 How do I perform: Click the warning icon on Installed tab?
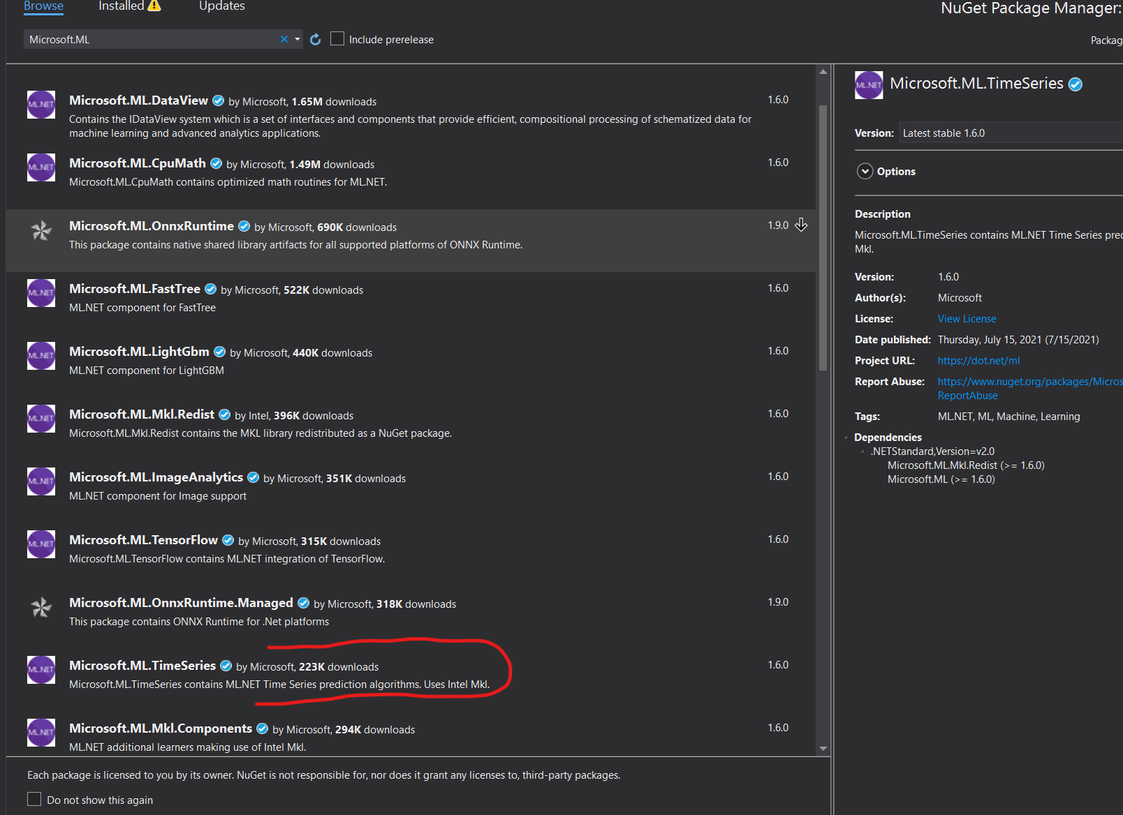pyautogui.click(x=154, y=6)
